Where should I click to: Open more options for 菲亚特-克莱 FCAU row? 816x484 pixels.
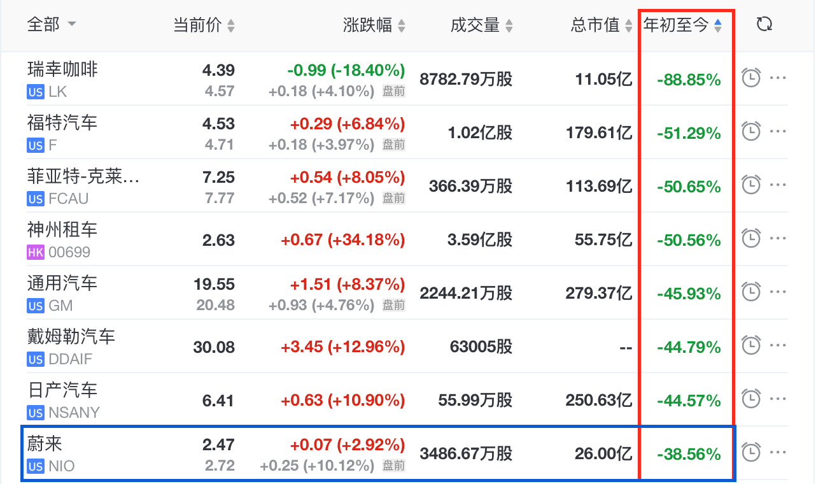(x=778, y=185)
